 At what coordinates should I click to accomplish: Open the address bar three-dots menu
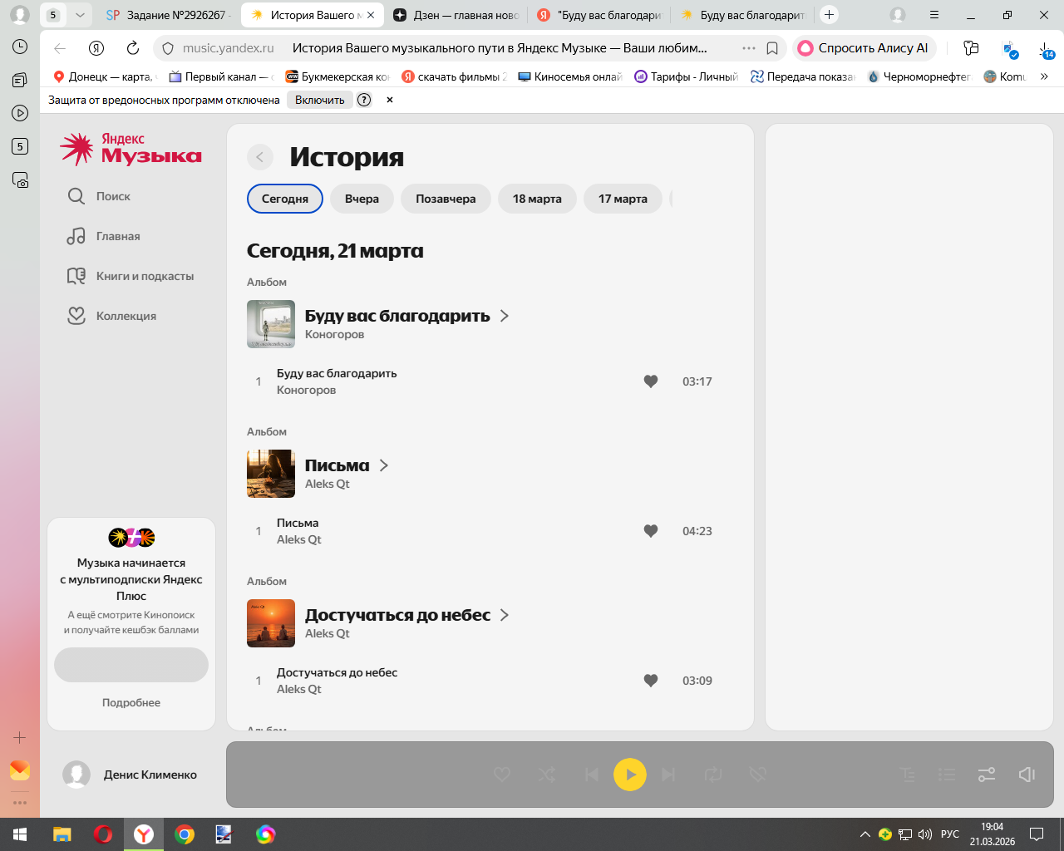click(749, 48)
